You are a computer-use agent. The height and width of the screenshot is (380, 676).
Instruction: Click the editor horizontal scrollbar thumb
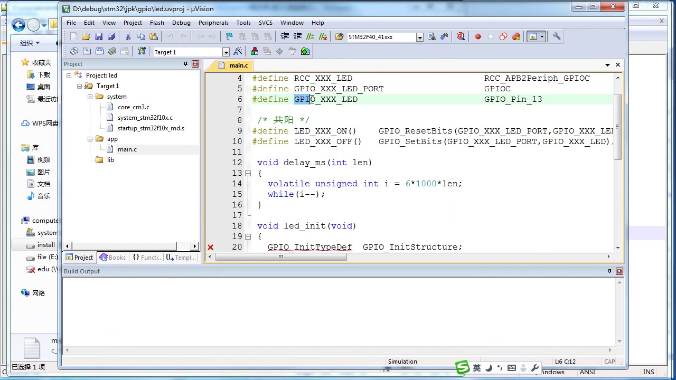pyautogui.click(x=281, y=257)
